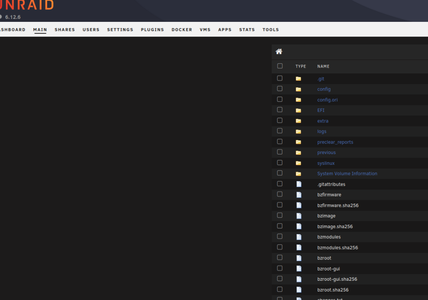Sort by the NAME column header
This screenshot has height=300, width=428.
tap(323, 66)
